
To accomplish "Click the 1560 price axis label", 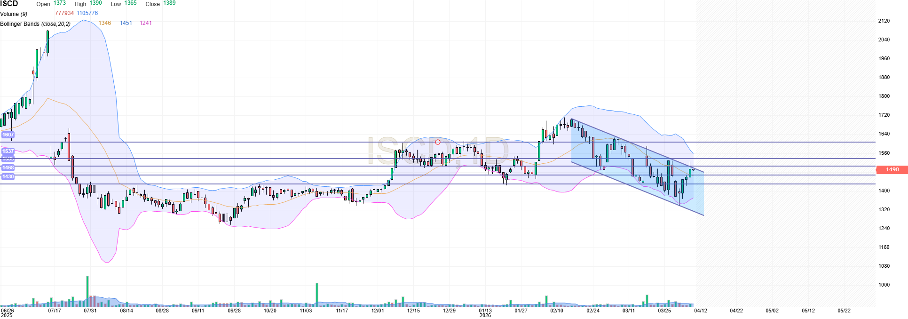I will [x=884, y=153].
